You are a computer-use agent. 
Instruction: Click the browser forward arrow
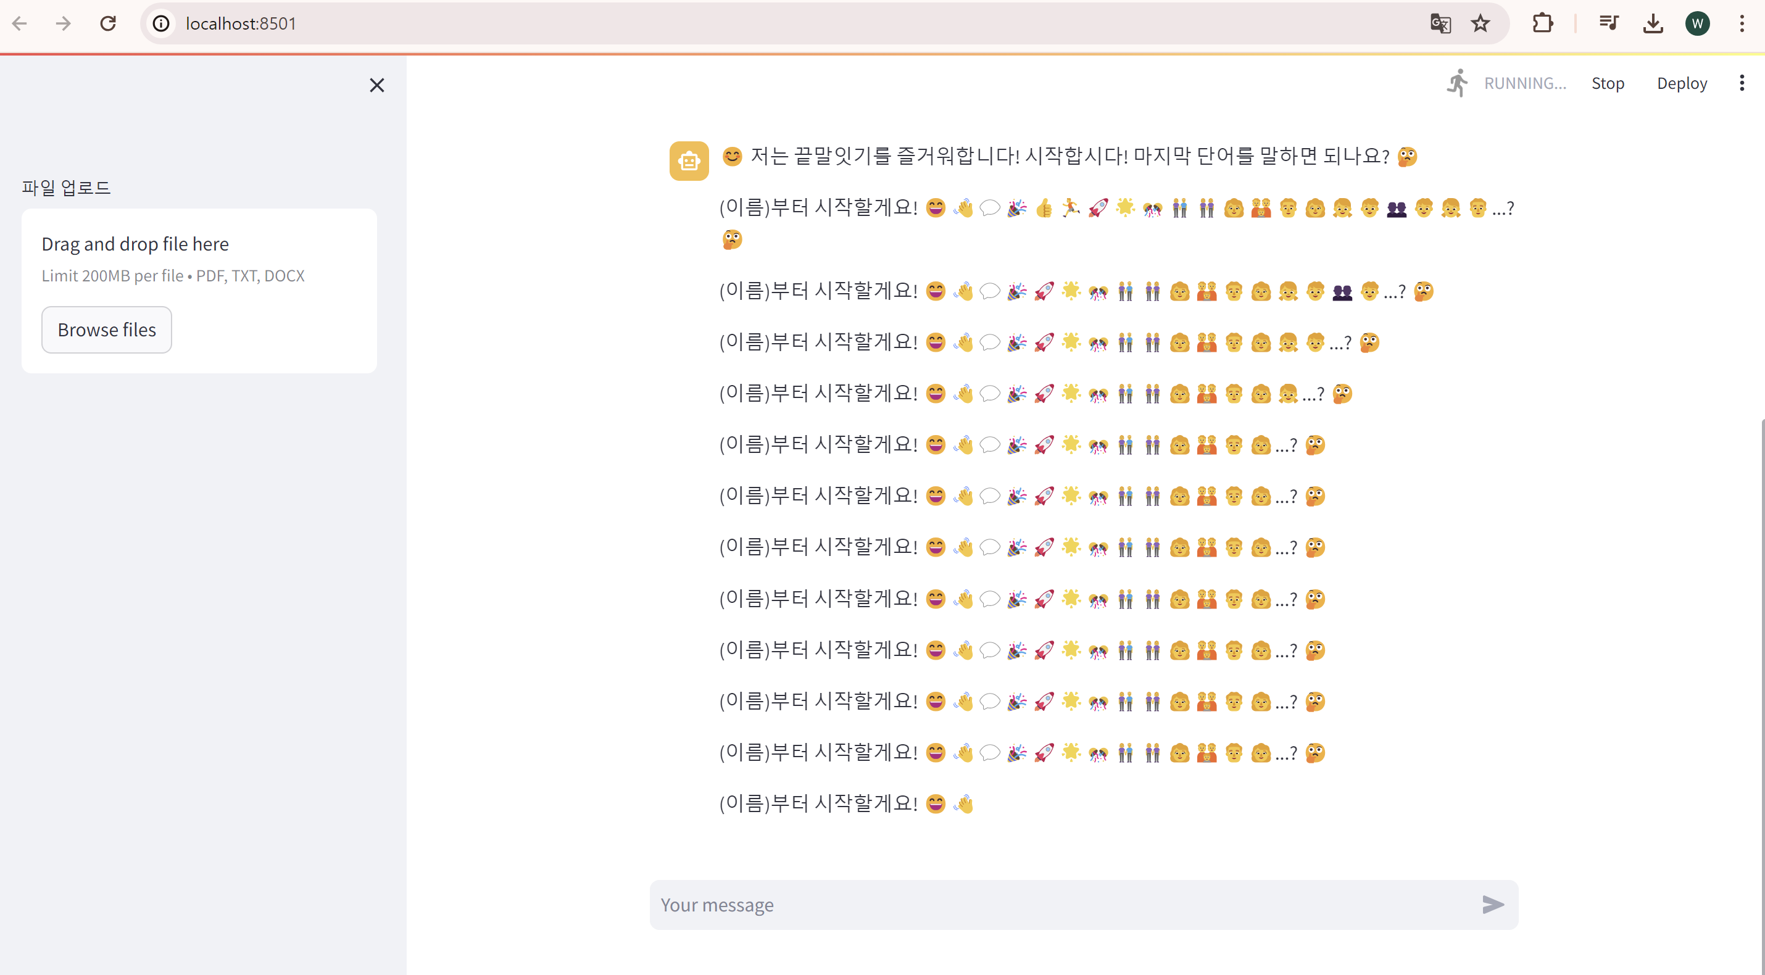(63, 23)
